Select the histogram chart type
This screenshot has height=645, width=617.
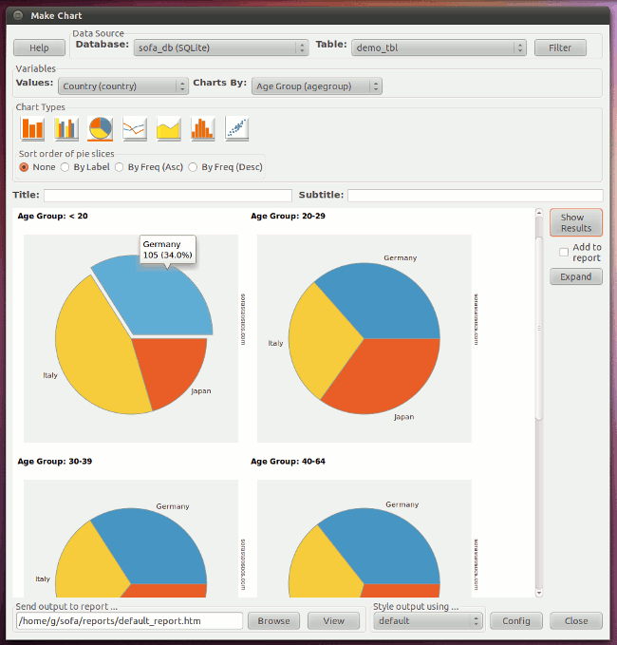click(x=203, y=128)
